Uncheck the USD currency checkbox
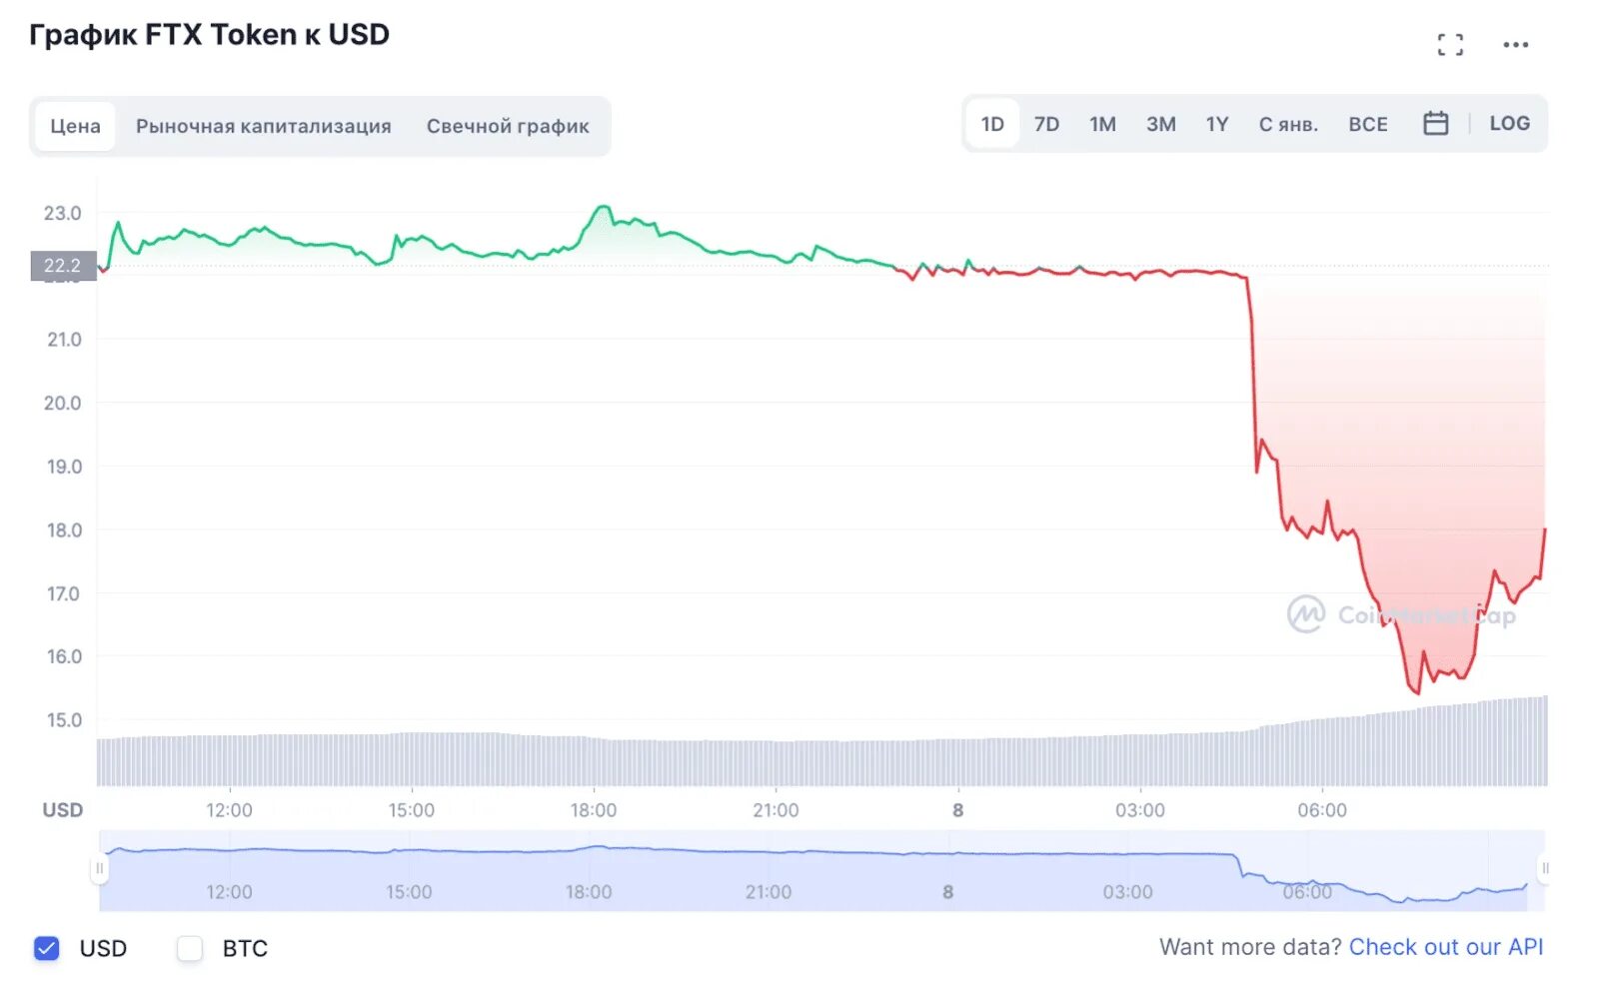The image size is (1599, 1004). tap(47, 948)
